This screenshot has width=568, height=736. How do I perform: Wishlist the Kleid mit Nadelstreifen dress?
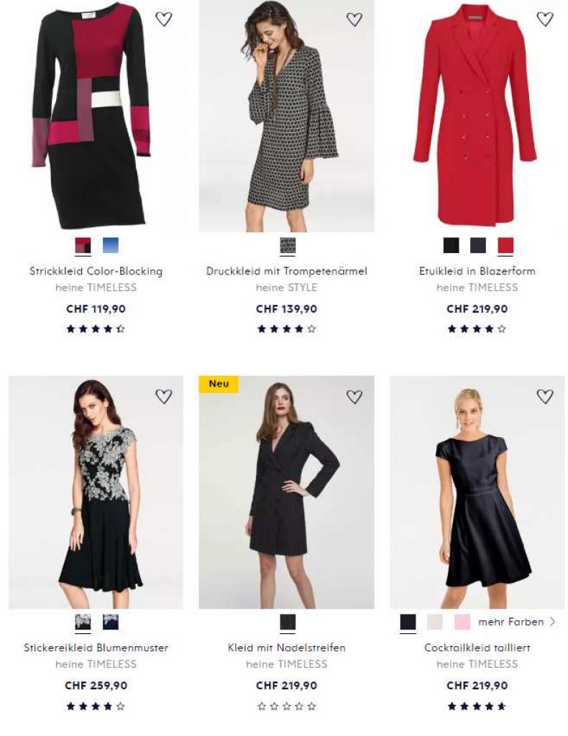[x=354, y=396]
